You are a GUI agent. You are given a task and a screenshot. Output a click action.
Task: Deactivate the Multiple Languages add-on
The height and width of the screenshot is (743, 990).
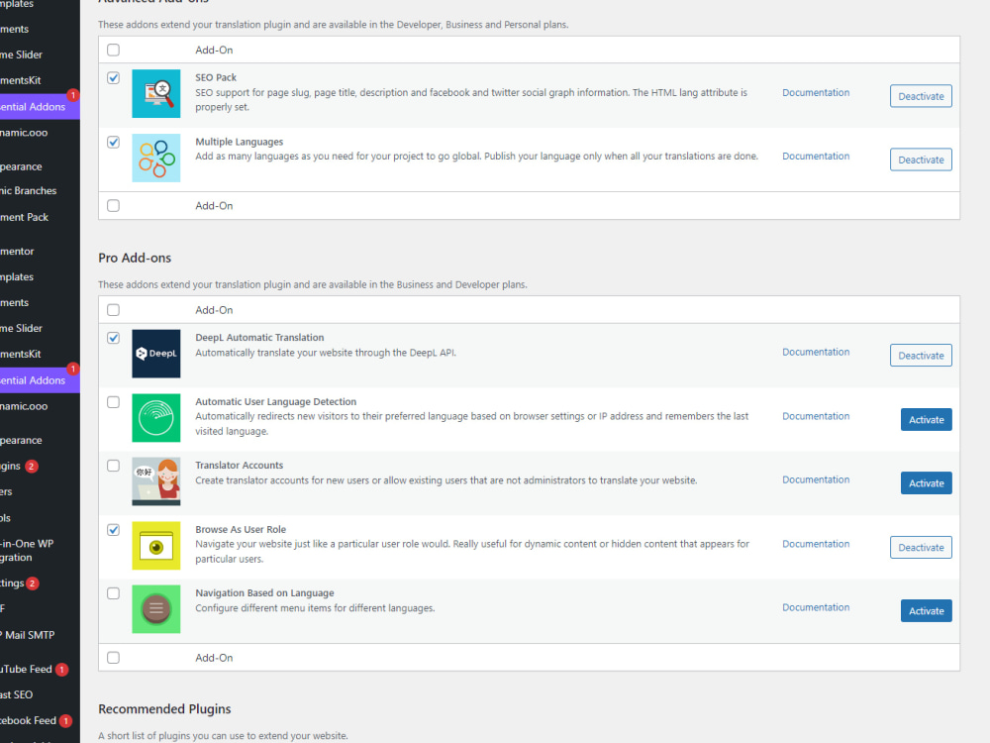921,159
